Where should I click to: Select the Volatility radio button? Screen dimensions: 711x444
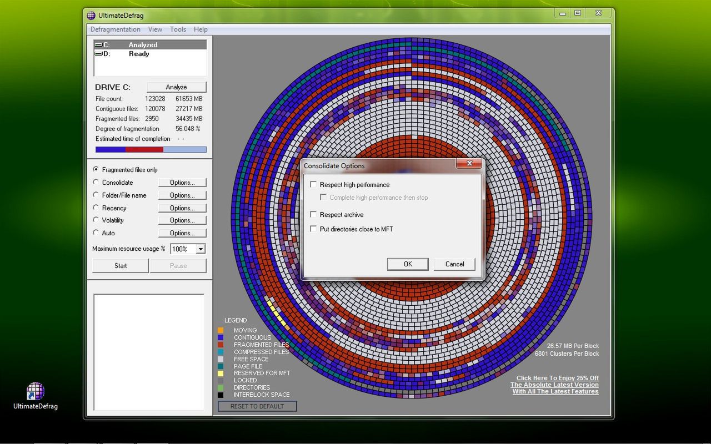pyautogui.click(x=96, y=220)
